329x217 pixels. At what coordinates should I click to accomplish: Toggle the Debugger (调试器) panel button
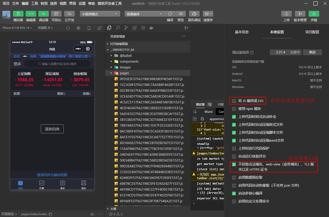coord(44,14)
